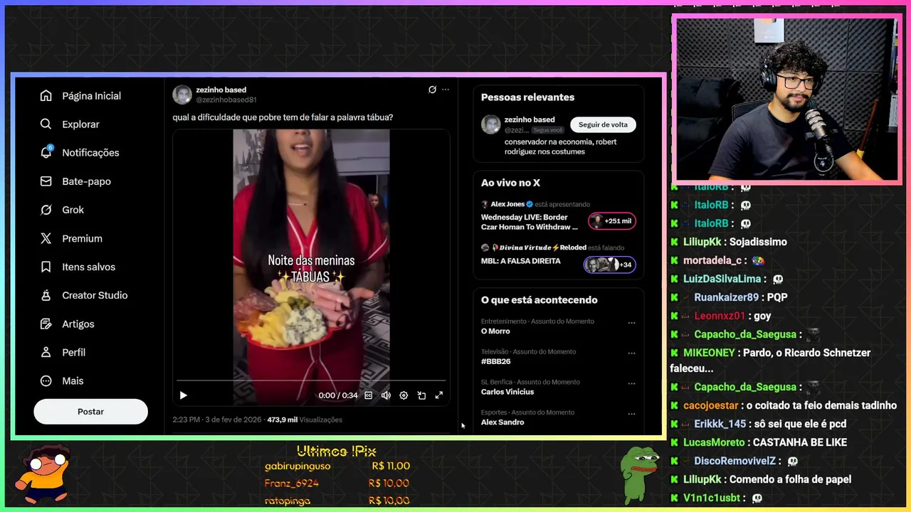Viewport: 911px width, 512px height.
Task: Open zezinho based name on the post
Action: tap(221, 90)
